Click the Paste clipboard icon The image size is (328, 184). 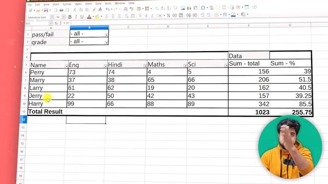[x=87, y=10]
